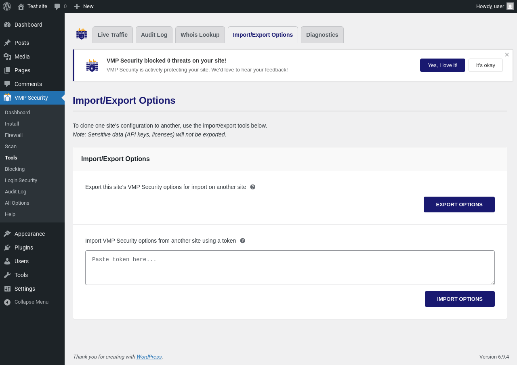
Task: Click the help icon beside Export options text
Action: click(x=253, y=187)
